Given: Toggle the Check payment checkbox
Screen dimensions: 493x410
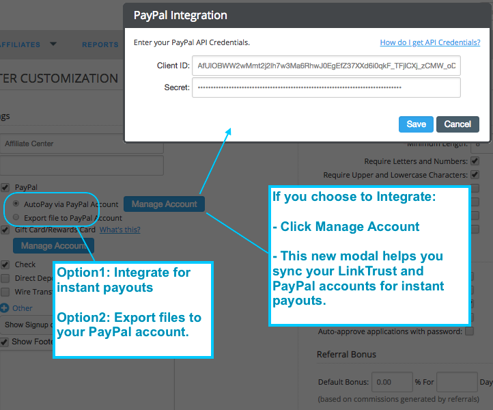Looking at the screenshot, I should click(x=5, y=264).
